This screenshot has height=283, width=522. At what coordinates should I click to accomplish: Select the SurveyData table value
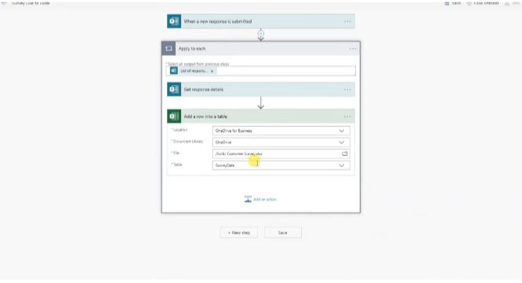click(x=225, y=165)
